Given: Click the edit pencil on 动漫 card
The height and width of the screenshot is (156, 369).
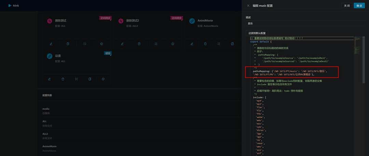Looking at the screenshot, I should (x=50, y=79).
